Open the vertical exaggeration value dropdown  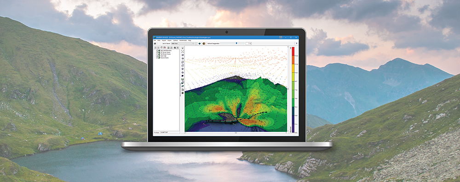[x=249, y=43]
